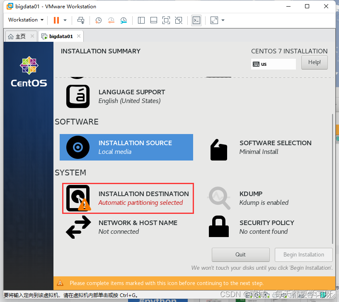Screen dimensions: 339x302
Task: Open the console view icon
Action: [x=196, y=20]
